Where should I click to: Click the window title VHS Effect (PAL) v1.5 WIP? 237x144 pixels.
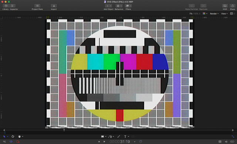(x=120, y=2)
